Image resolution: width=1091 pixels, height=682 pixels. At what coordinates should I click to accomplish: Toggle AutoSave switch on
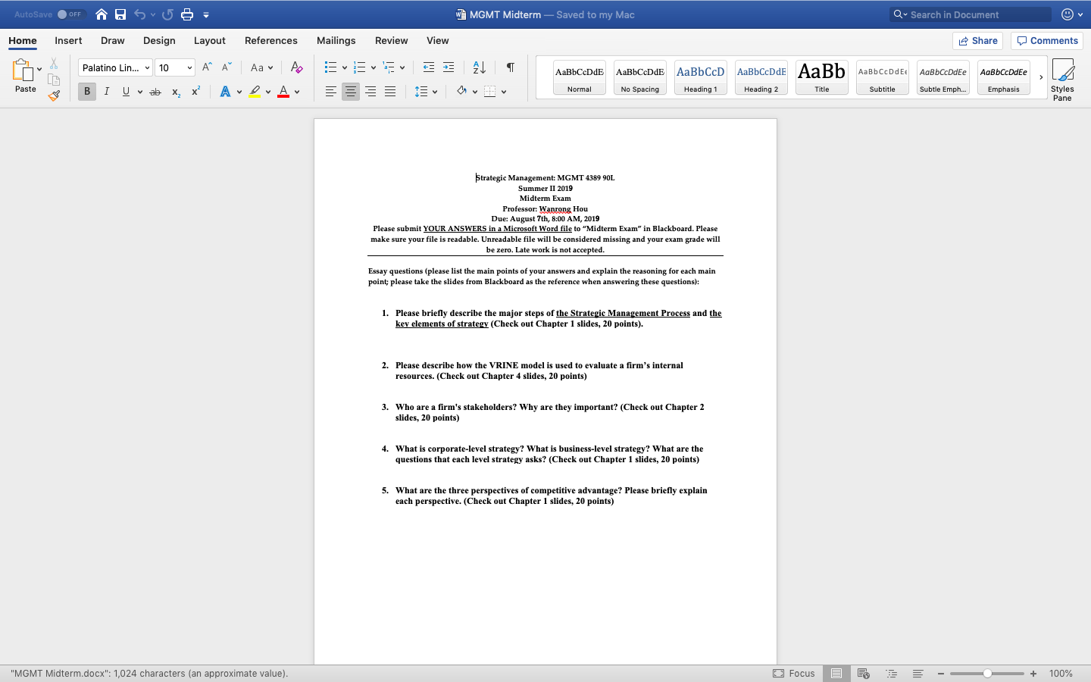pos(70,14)
